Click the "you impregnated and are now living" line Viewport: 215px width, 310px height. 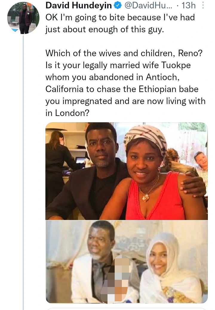click(x=125, y=101)
